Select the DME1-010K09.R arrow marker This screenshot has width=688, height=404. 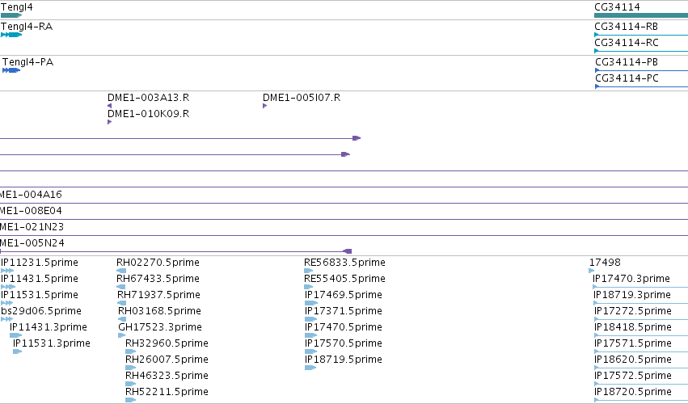109,122
